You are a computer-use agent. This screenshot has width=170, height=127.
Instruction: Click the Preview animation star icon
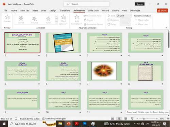pyautogui.click(x=7, y=17)
